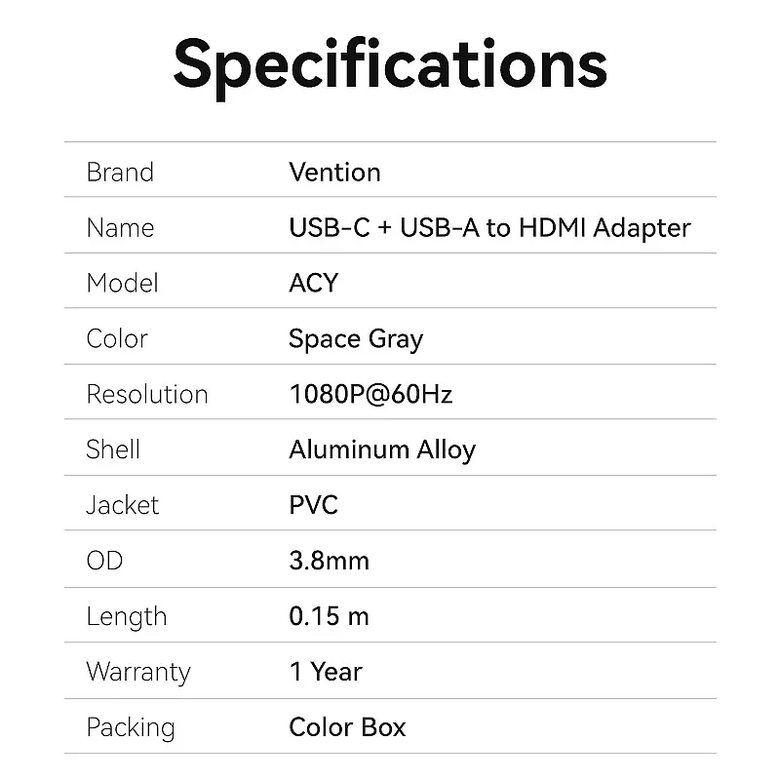The image size is (780, 780).
Task: Select the 1080P@60Hz value
Action: (370, 395)
